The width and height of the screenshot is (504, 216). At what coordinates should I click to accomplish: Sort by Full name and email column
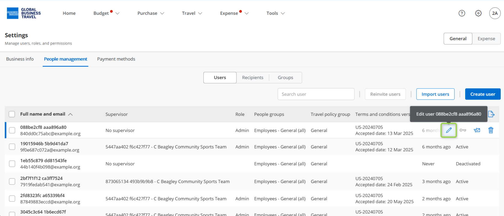(46, 114)
